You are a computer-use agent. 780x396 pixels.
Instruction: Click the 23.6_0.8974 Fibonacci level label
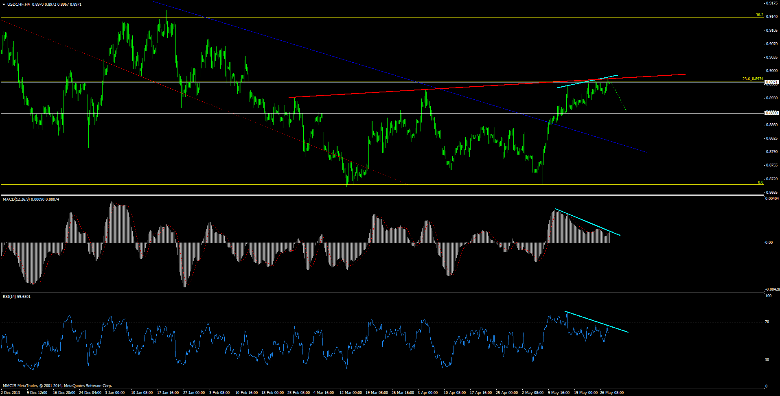(x=753, y=79)
